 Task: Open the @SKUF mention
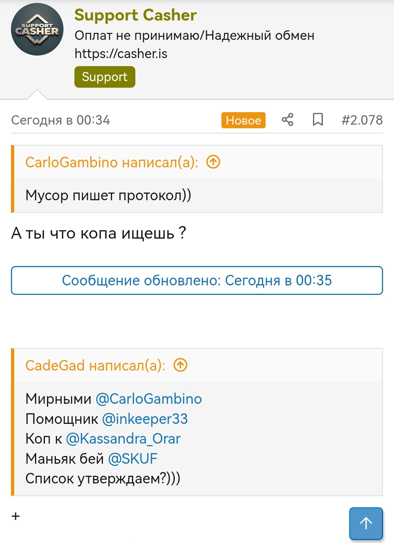[x=133, y=459]
